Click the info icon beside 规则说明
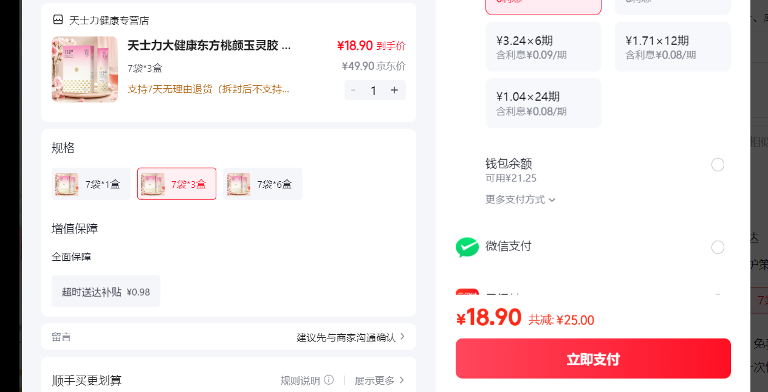This screenshot has width=768, height=392. tap(329, 380)
